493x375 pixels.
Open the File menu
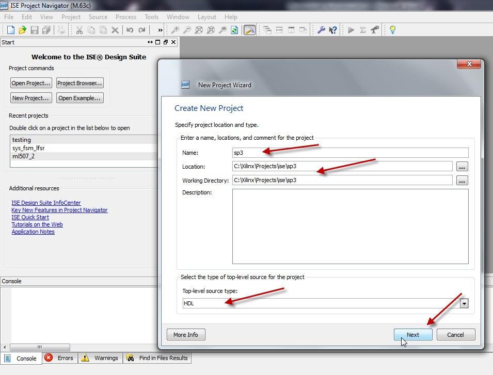click(9, 17)
